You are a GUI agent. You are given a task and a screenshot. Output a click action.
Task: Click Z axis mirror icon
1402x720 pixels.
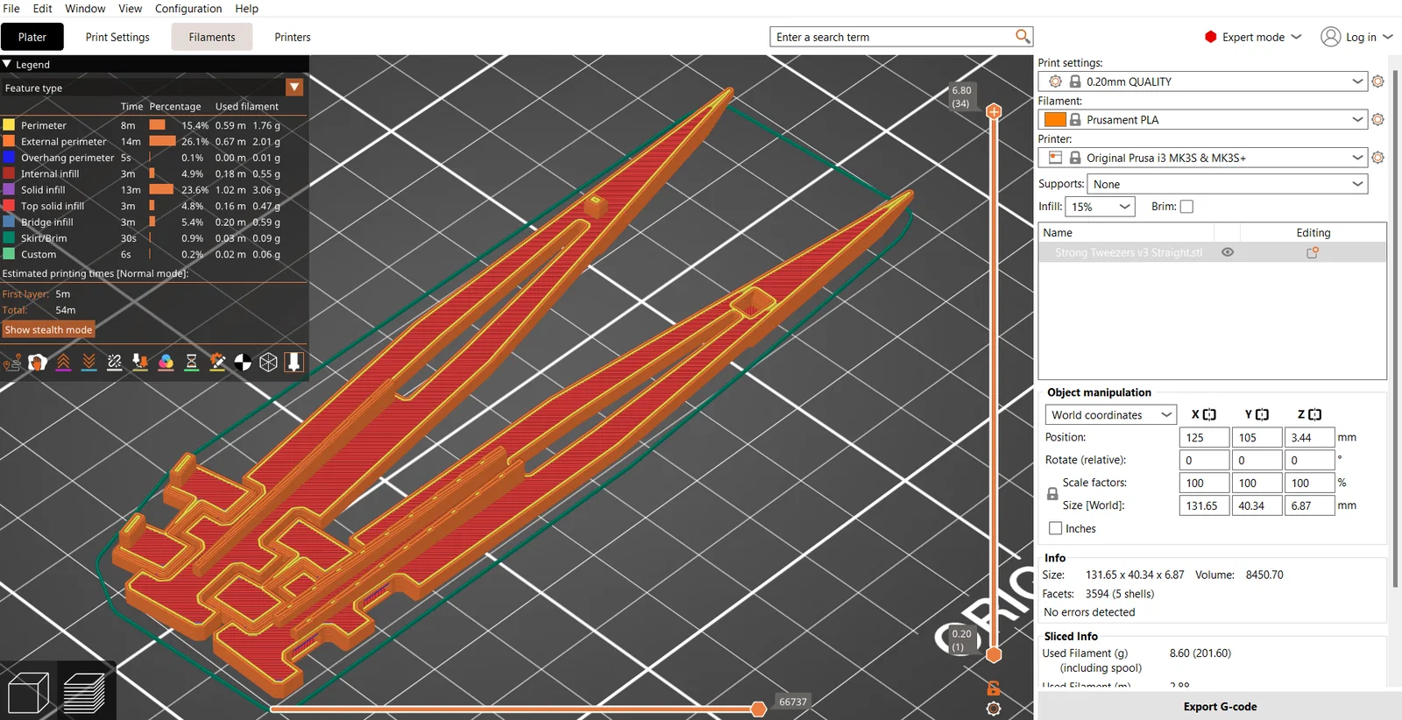tap(1314, 414)
